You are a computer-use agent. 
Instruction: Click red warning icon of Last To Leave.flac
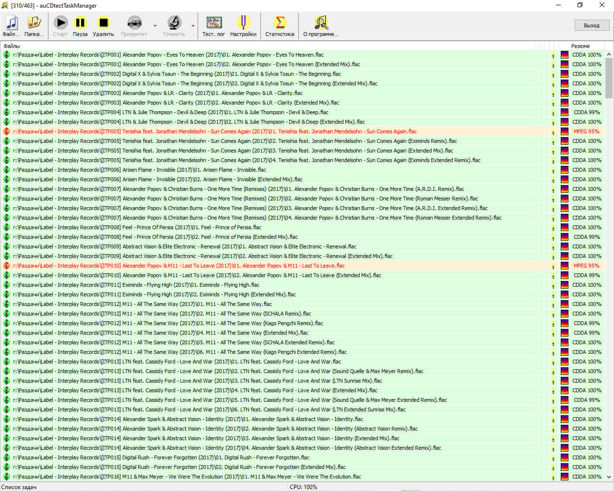[7, 266]
